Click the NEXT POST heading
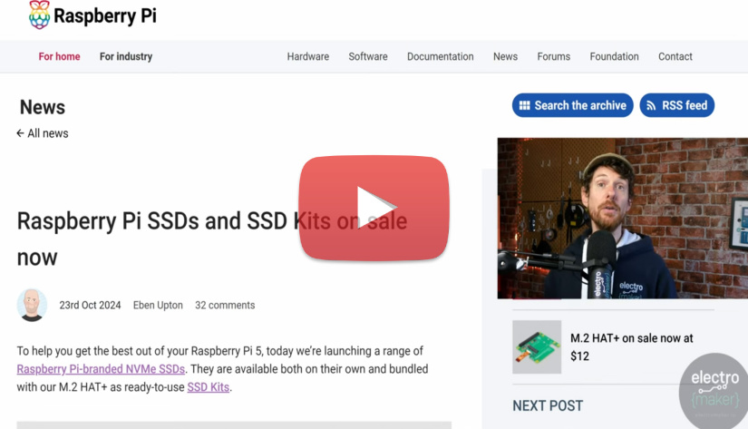748x429 pixels. click(548, 405)
